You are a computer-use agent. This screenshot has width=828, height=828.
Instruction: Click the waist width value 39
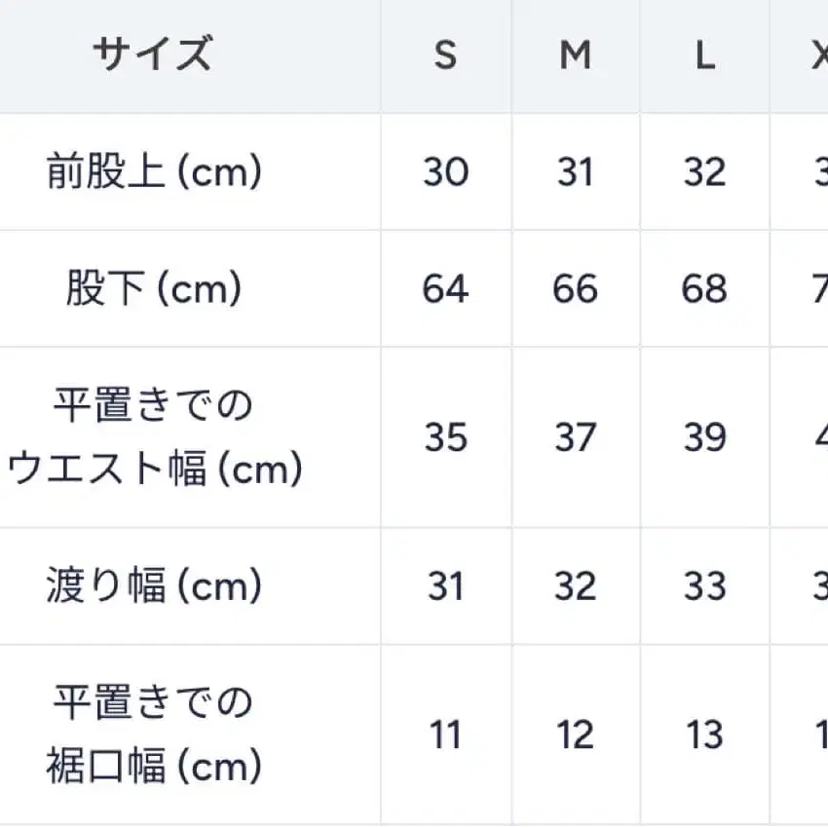[704, 437]
